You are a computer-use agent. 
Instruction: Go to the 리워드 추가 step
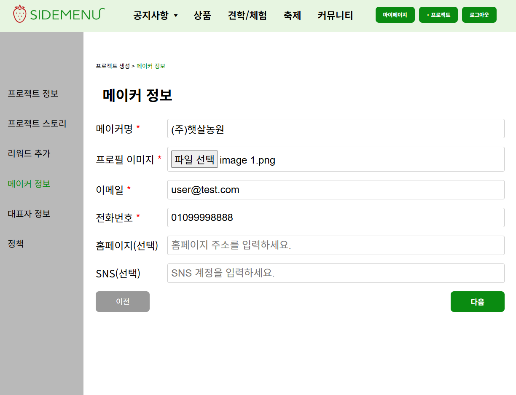tap(29, 154)
